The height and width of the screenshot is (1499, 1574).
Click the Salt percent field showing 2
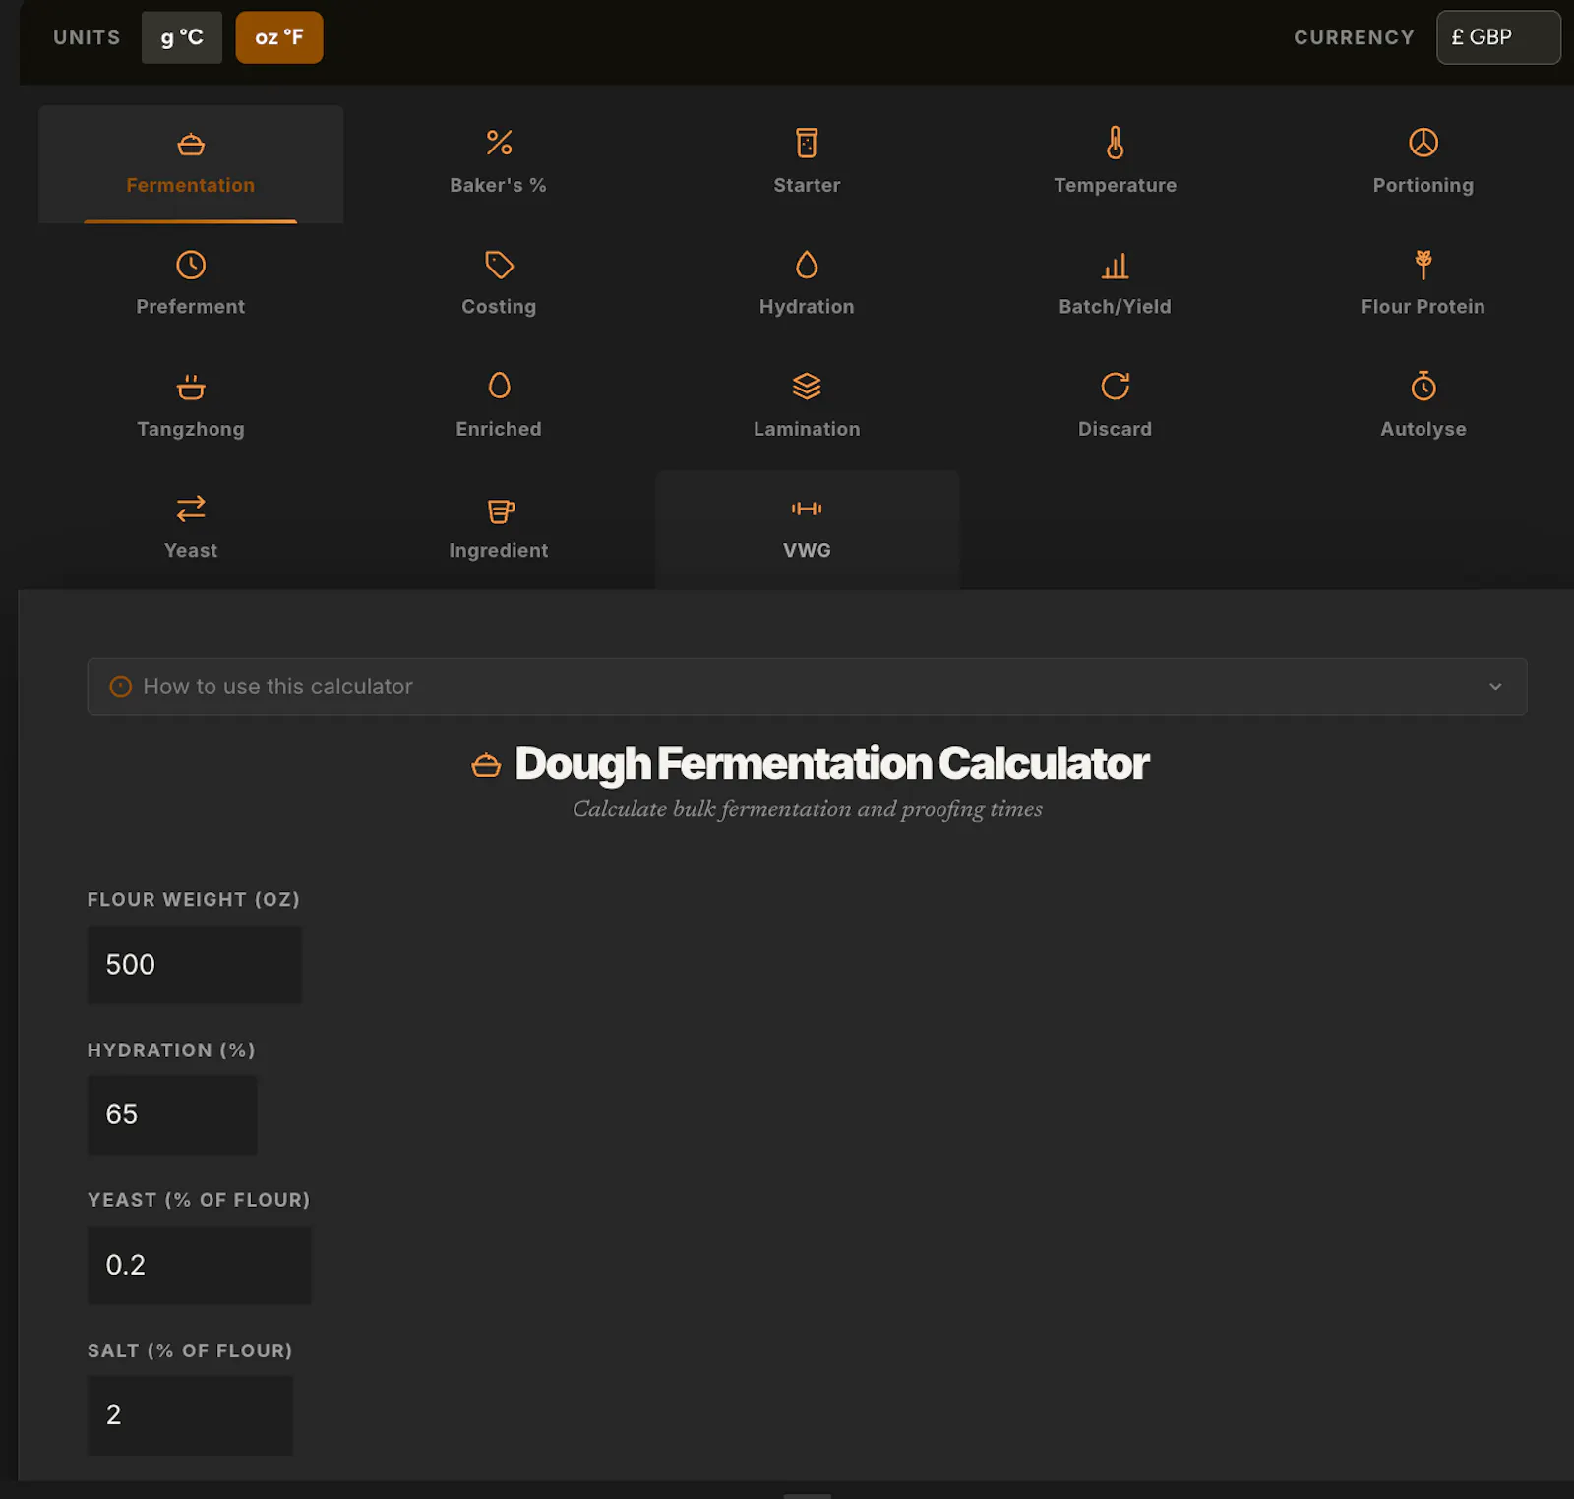pyautogui.click(x=190, y=1414)
